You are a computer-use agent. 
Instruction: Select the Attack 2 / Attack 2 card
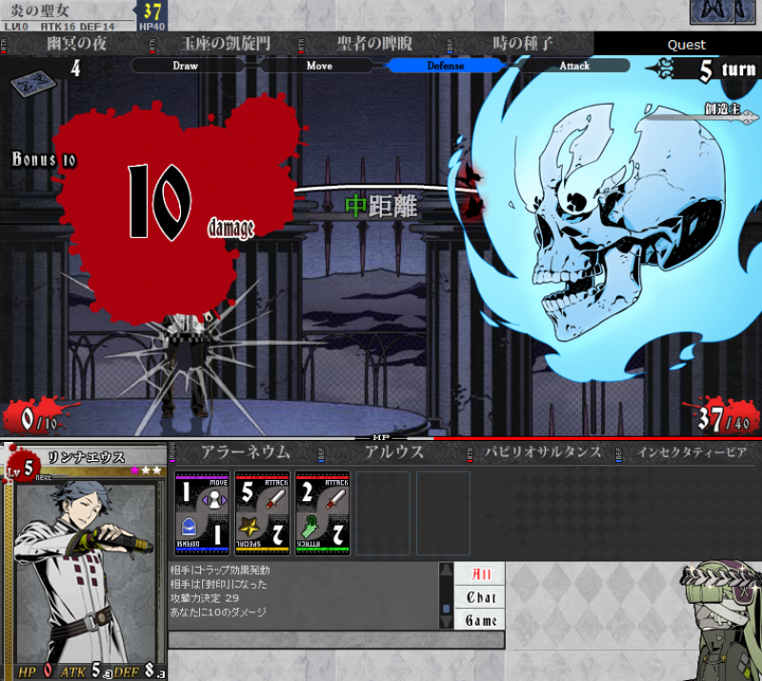[323, 512]
